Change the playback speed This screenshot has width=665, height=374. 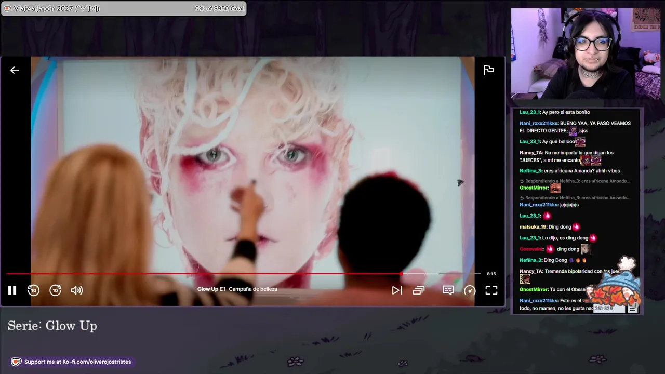(470, 290)
